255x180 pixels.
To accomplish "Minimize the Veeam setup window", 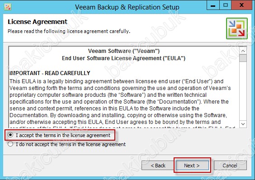I will pyautogui.click(x=213, y=5).
